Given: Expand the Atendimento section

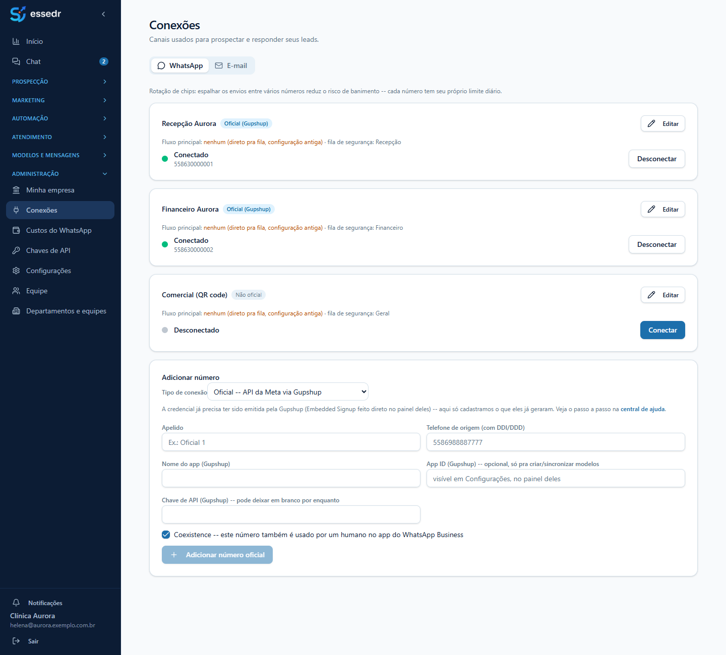Looking at the screenshot, I should pos(60,137).
